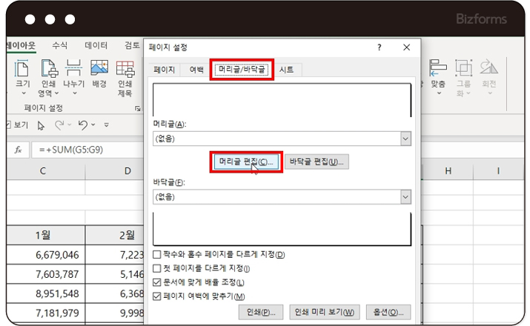Select column C header
Image resolution: width=530 pixels, height=326 pixels.
pos(45,171)
